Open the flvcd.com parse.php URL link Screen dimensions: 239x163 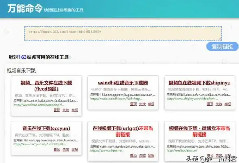(x=39, y=105)
